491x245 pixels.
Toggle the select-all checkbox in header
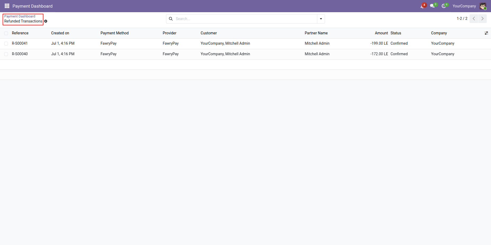click(x=6, y=33)
